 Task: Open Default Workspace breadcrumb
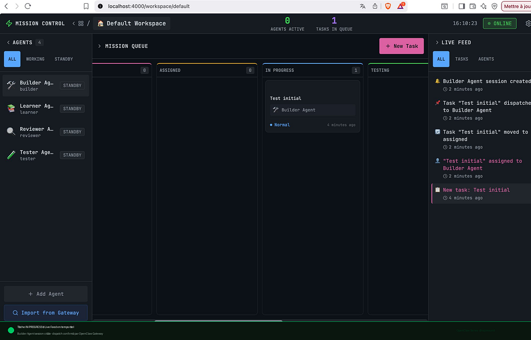tap(132, 23)
